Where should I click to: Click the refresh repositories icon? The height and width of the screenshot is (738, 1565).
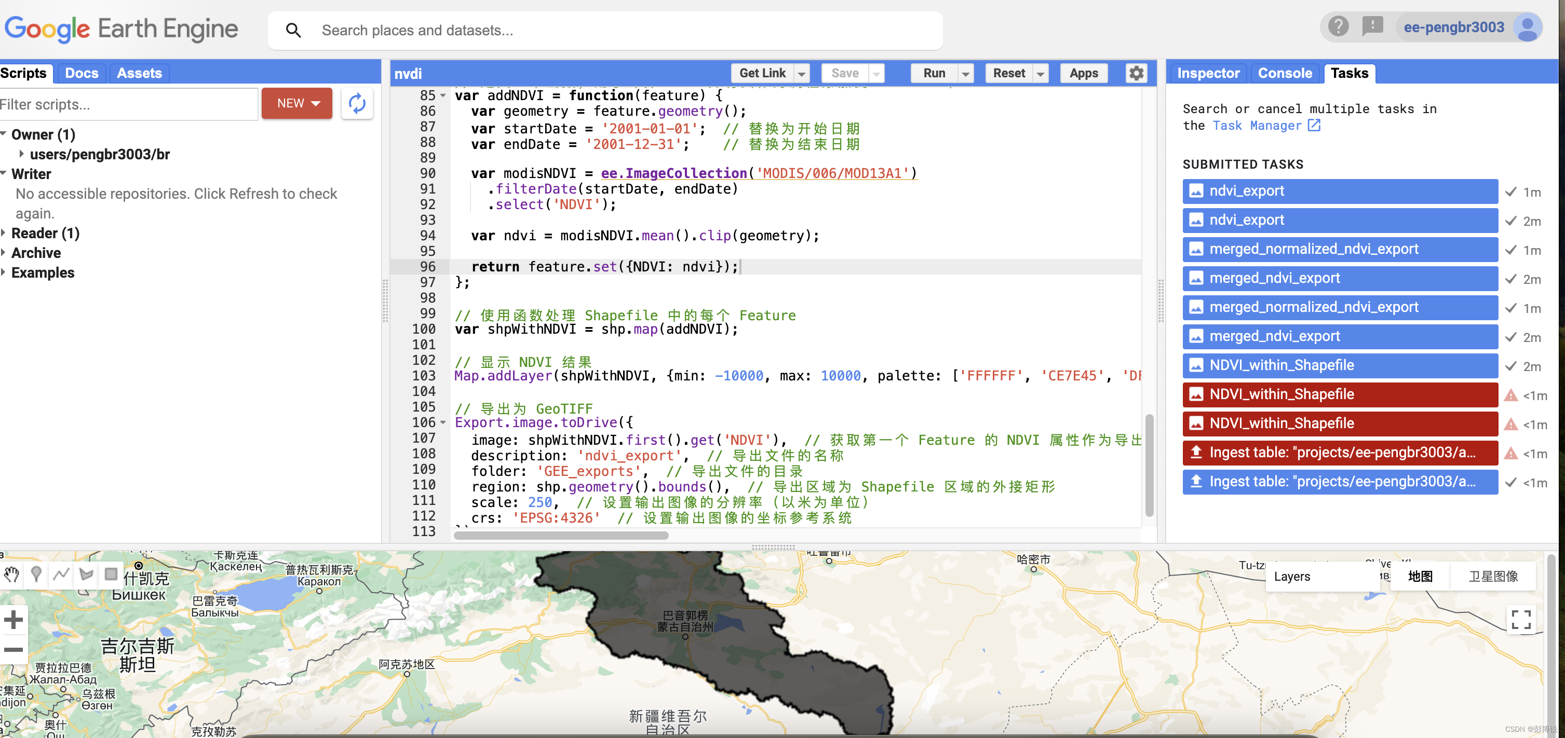pos(357,103)
